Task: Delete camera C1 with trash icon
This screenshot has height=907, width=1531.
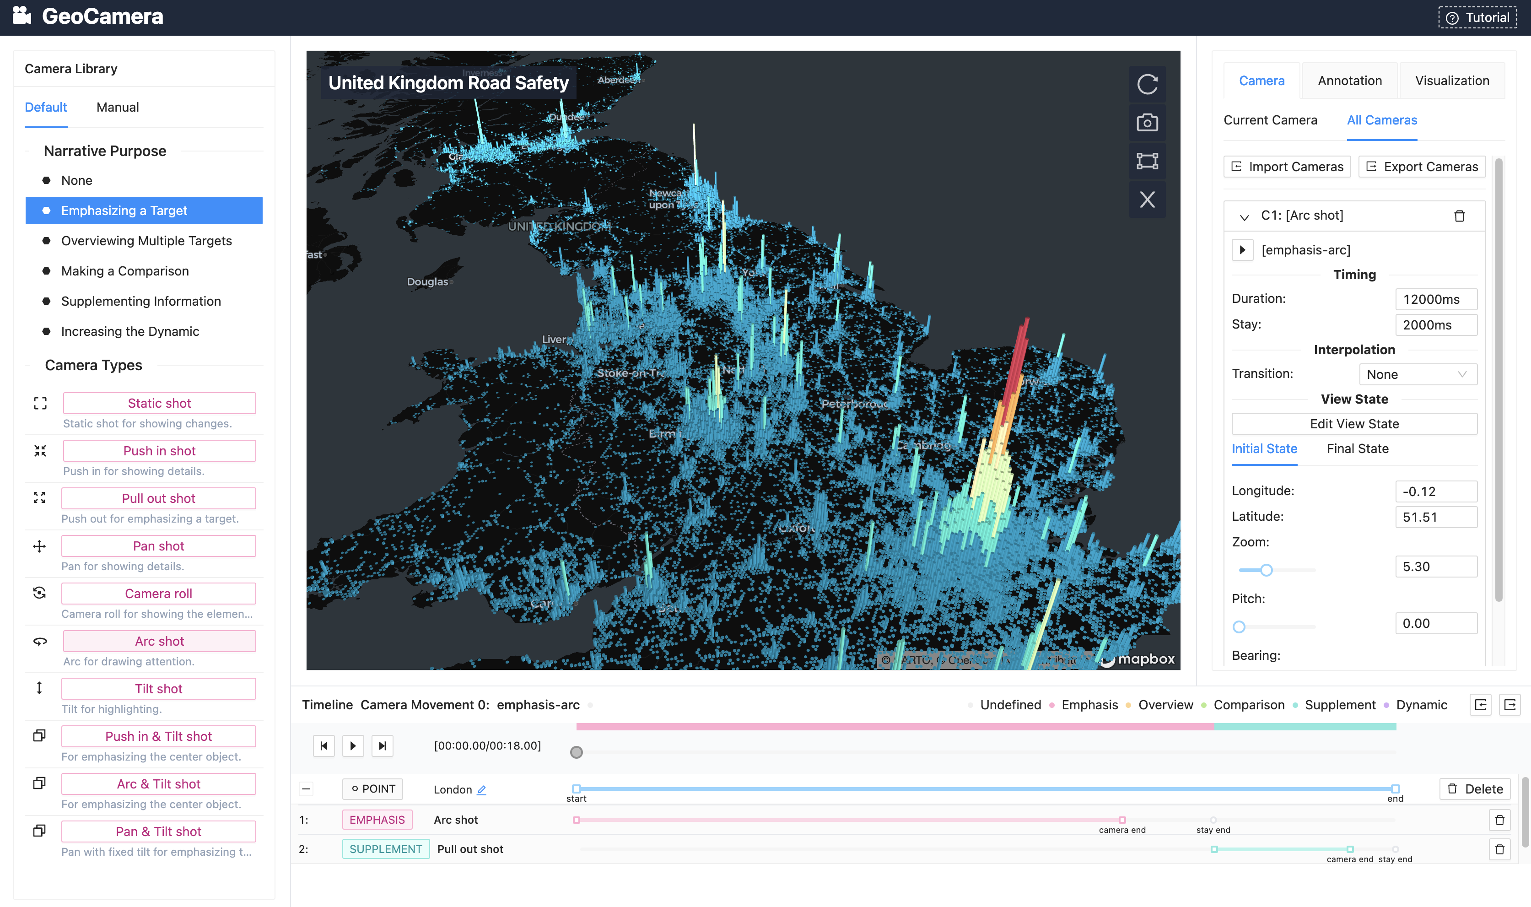Action: click(x=1459, y=216)
